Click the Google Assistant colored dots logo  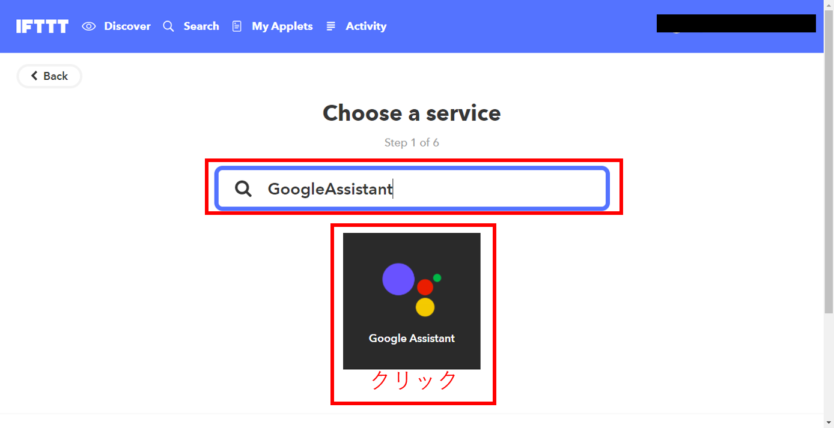[x=412, y=290]
